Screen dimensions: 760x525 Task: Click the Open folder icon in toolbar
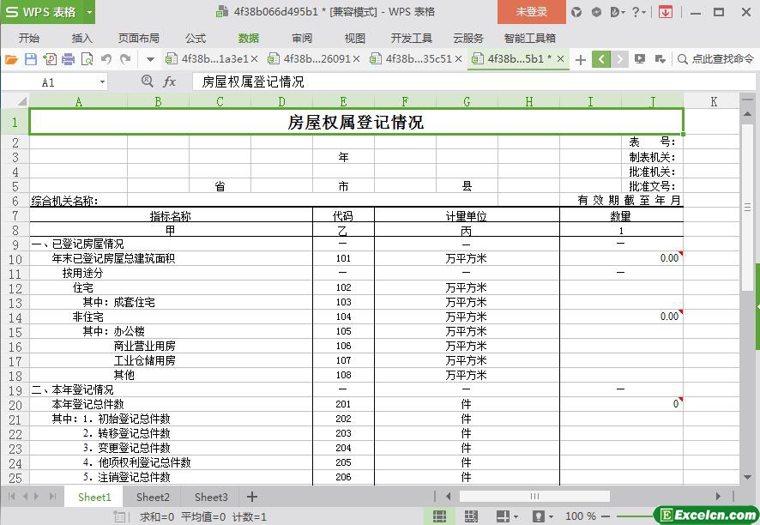click(11, 59)
